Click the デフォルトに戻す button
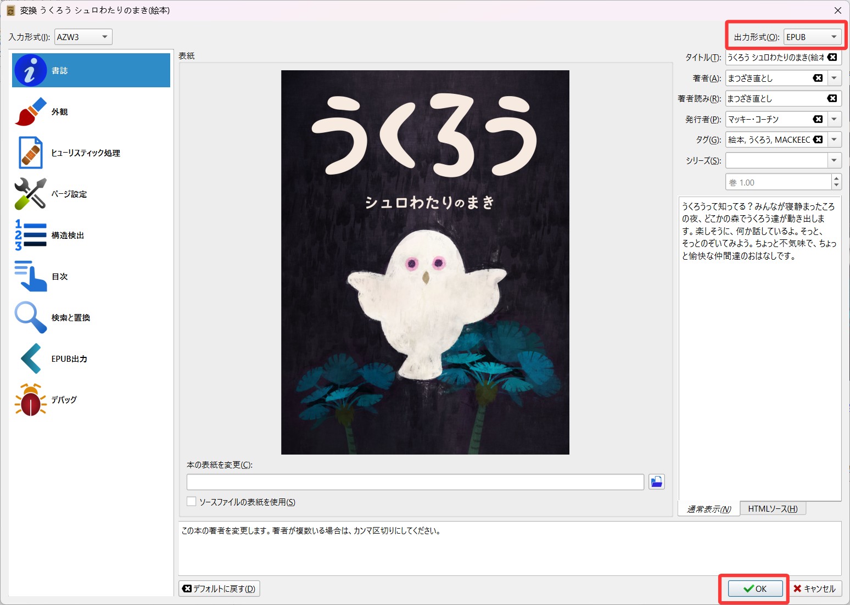The width and height of the screenshot is (850, 605). [219, 589]
